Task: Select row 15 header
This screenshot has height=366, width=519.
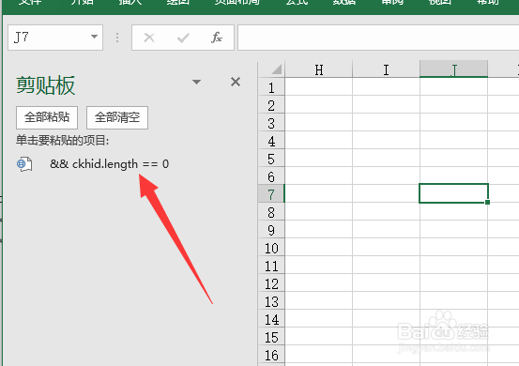Action: [271, 338]
